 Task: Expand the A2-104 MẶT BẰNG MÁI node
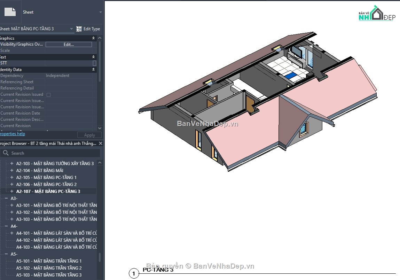[12, 170]
